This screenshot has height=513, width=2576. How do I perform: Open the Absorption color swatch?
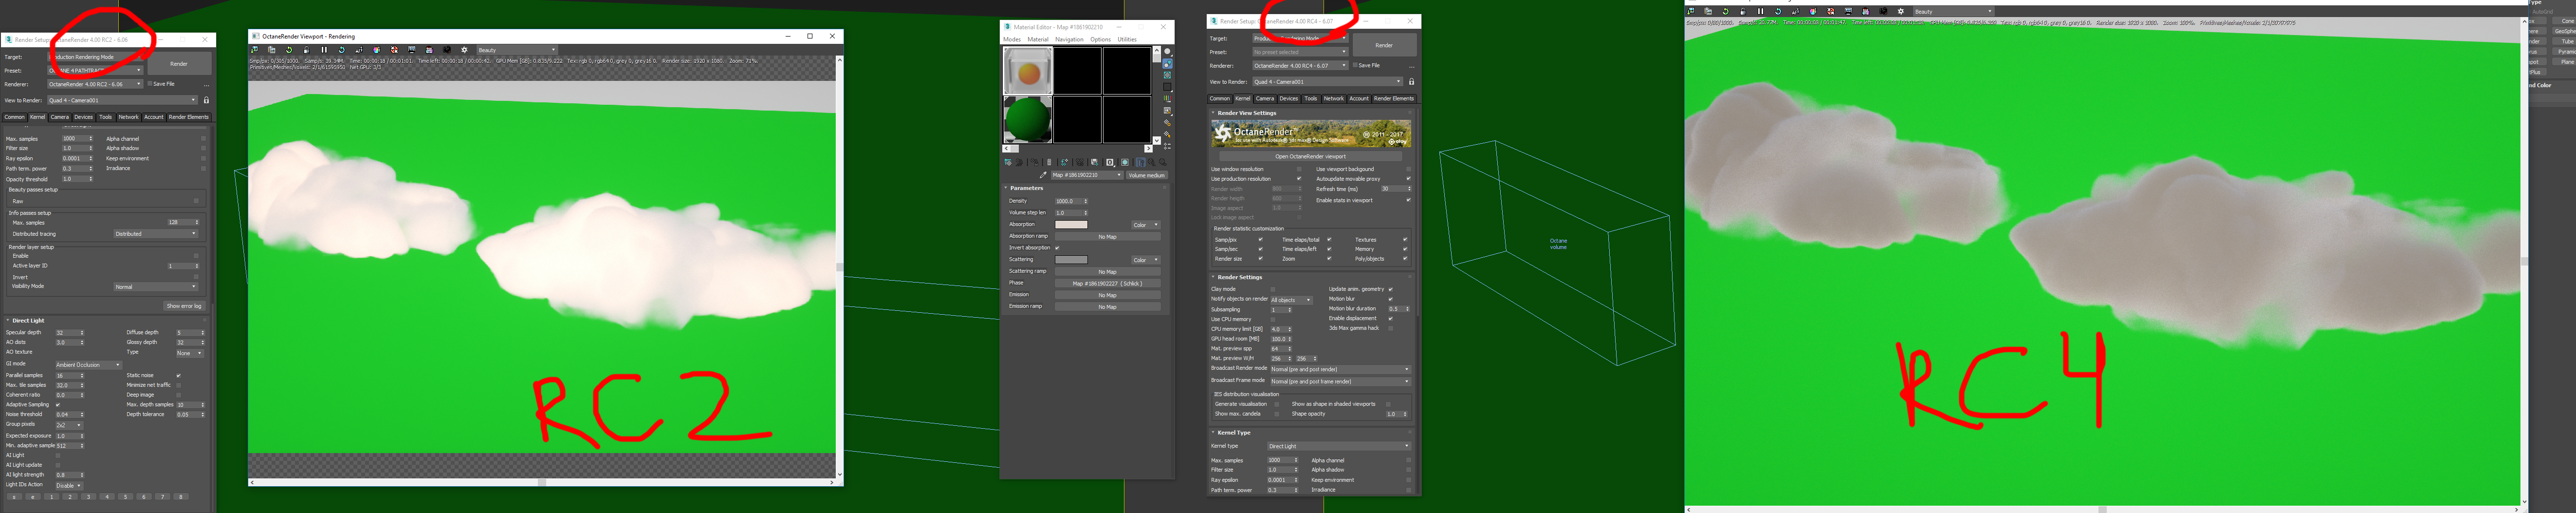(x=1071, y=225)
